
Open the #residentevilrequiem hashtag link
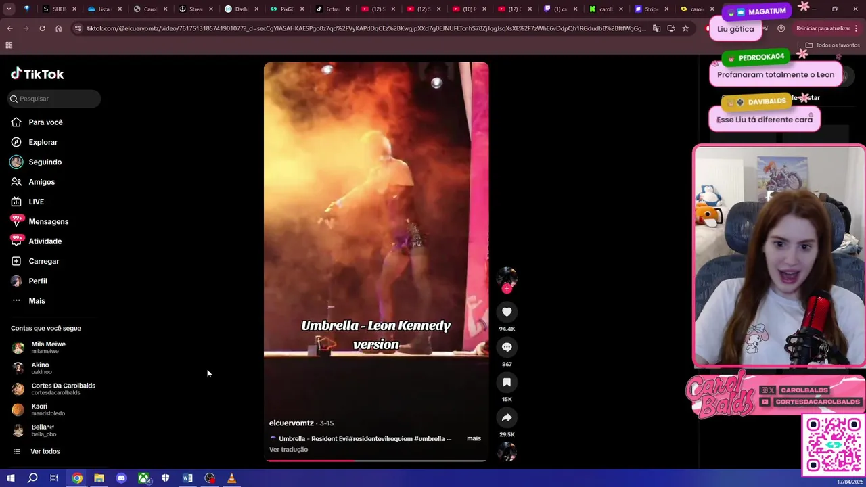pyautogui.click(x=380, y=438)
